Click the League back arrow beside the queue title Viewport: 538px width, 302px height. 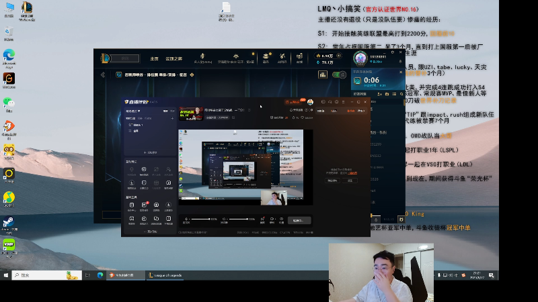pos(103,74)
